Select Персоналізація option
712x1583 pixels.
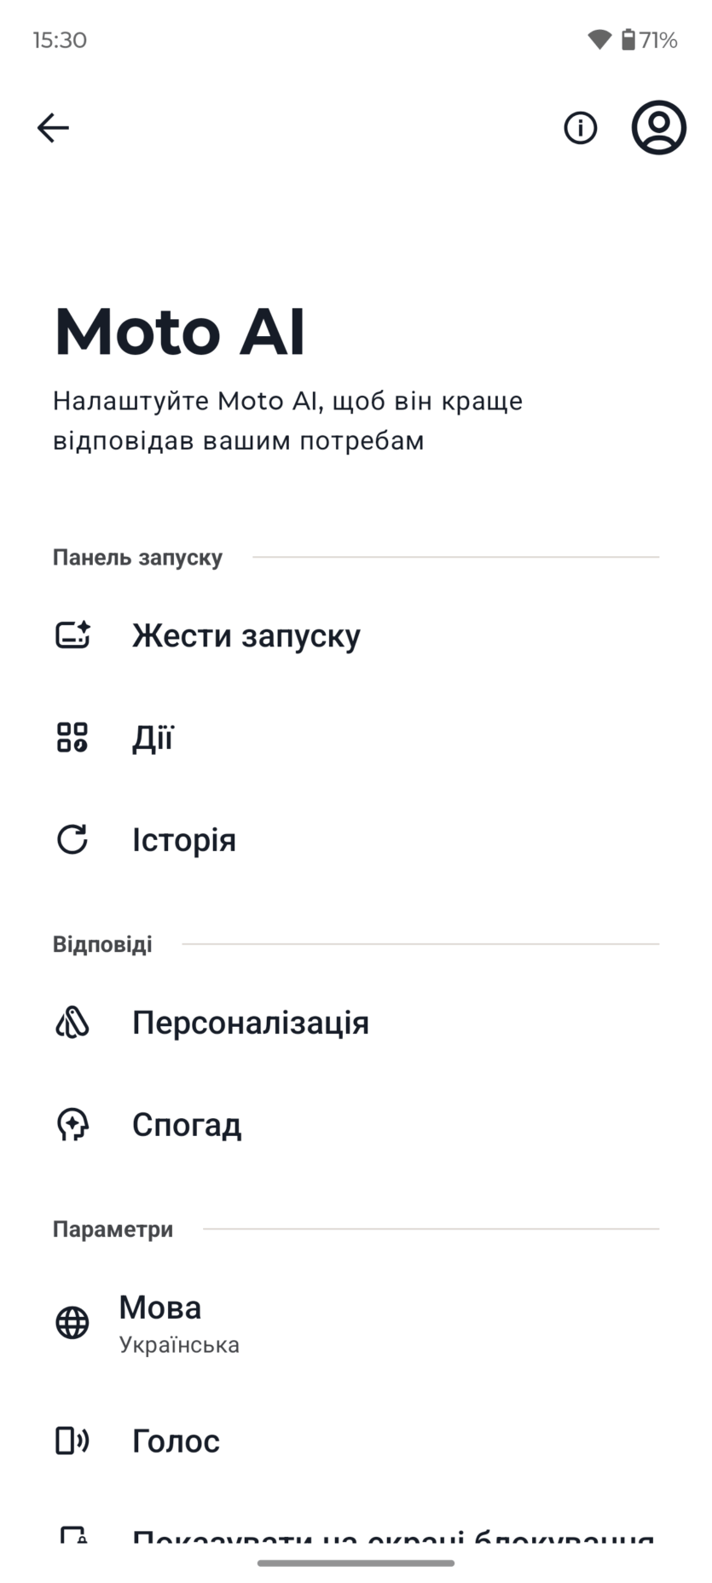tap(251, 1022)
